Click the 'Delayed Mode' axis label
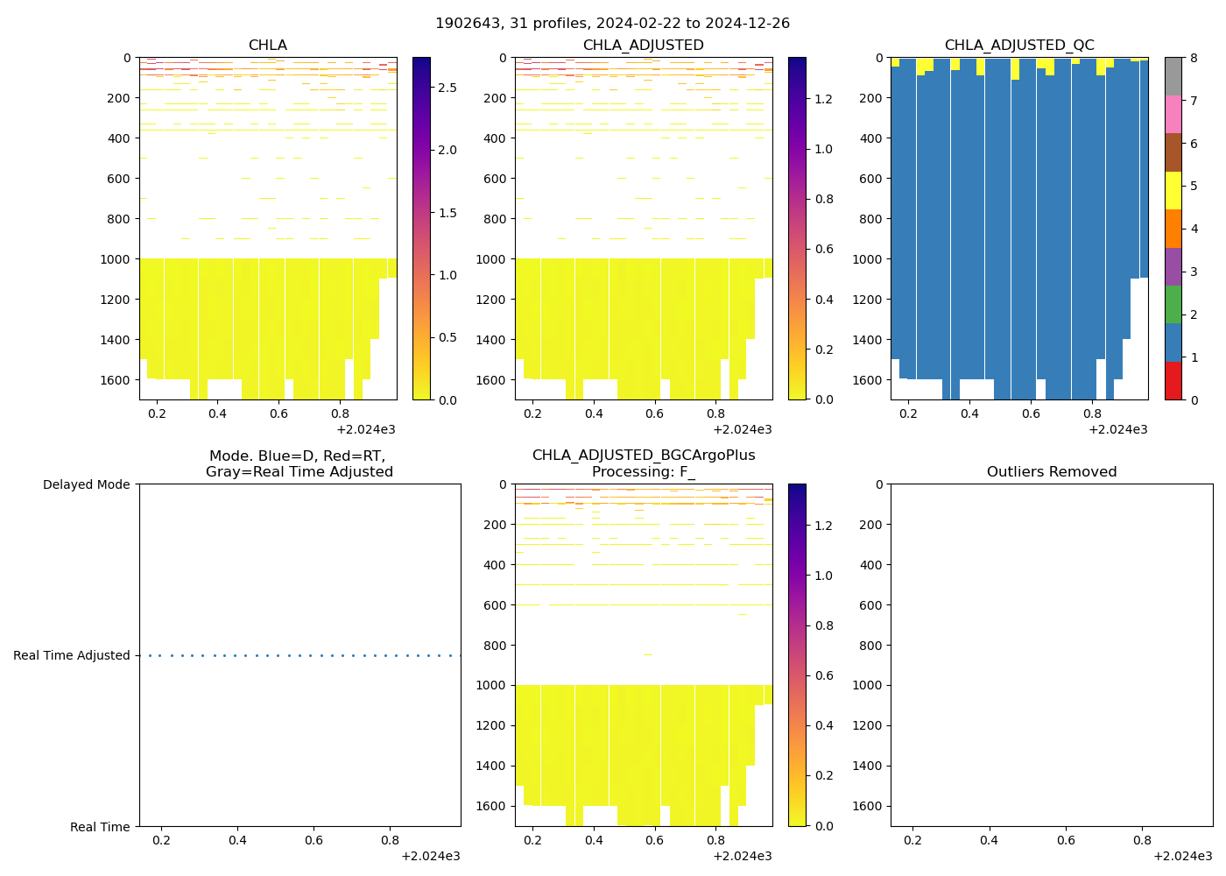The height and width of the screenshot is (876, 1226). 86,485
